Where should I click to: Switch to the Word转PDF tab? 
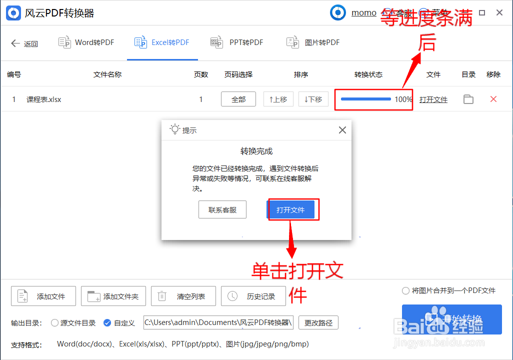86,42
